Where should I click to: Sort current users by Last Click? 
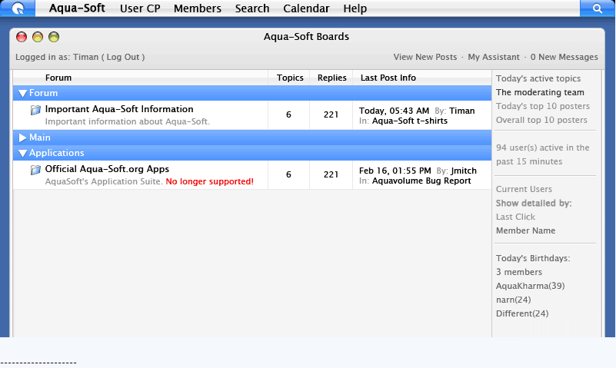[x=515, y=217]
